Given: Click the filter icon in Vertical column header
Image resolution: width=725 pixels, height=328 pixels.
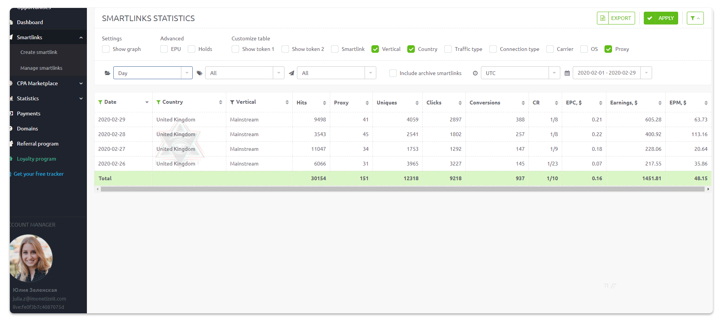Looking at the screenshot, I should pyautogui.click(x=232, y=102).
